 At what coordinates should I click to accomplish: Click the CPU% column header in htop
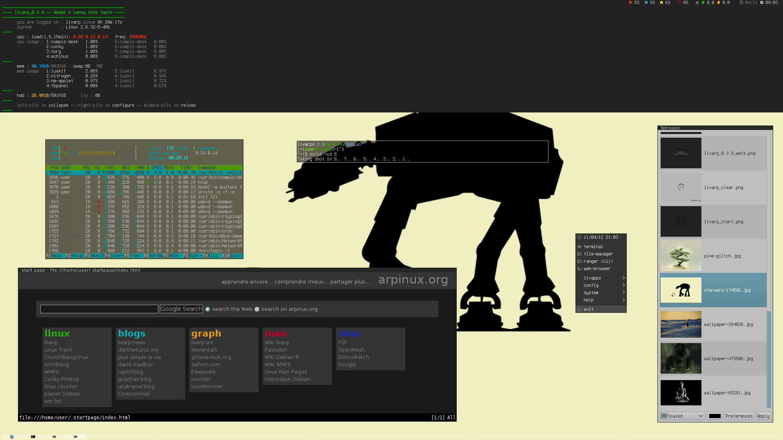157,168
